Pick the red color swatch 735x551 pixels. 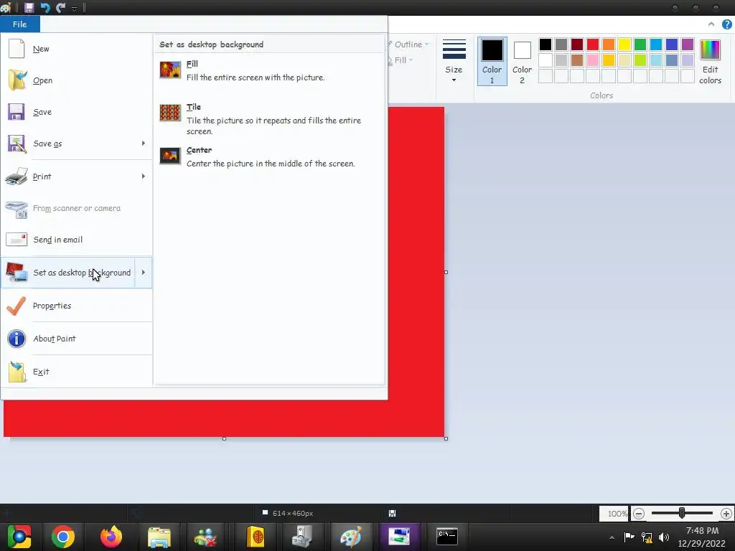click(592, 44)
